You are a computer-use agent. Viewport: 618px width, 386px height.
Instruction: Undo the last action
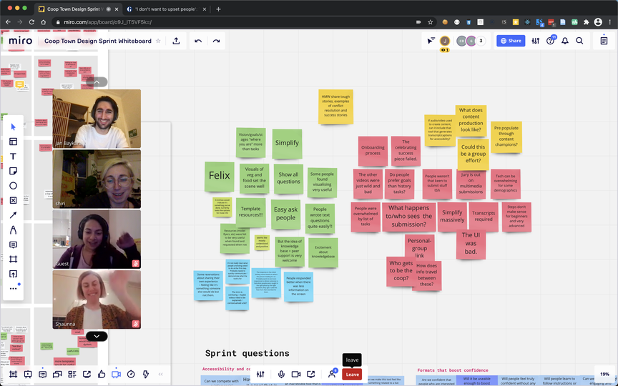tap(198, 41)
